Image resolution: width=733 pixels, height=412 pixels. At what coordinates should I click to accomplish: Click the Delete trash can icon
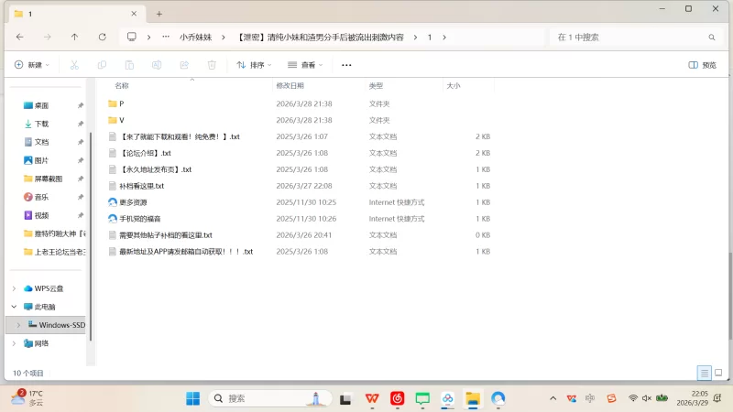click(212, 65)
